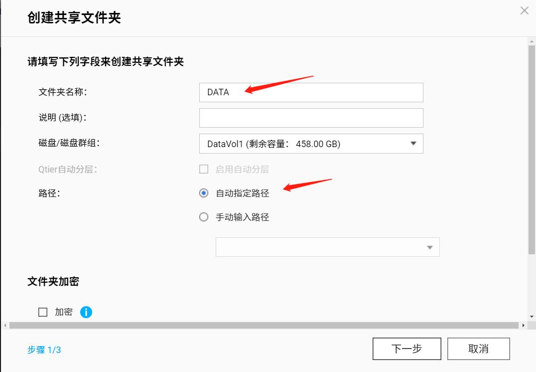Tick the 启用自动分层 Qtier checkbox
Screen dimensions: 536x372
[x=203, y=169]
